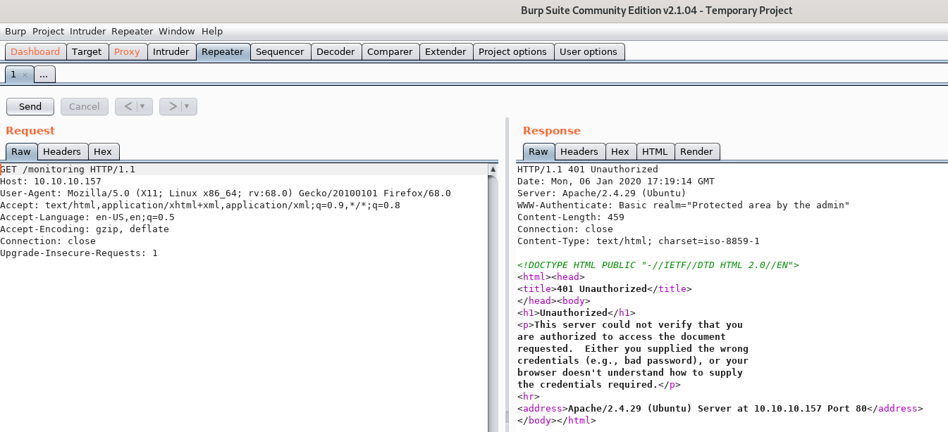Switch to the Extender tab
This screenshot has height=432, width=948.
pos(445,51)
